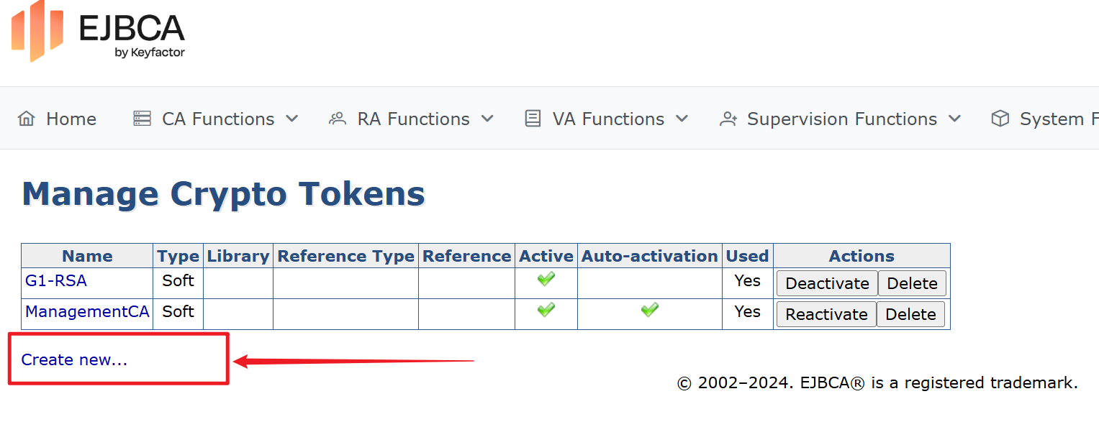Click ManagementCA auto-activation green checkmark
1099x422 pixels.
(650, 310)
